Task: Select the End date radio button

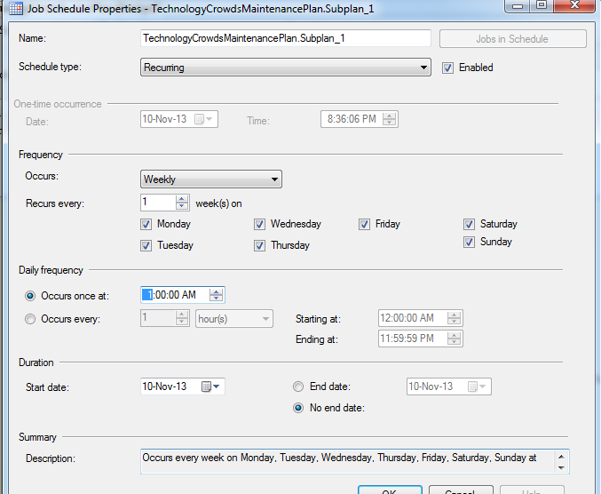Action: (x=298, y=386)
